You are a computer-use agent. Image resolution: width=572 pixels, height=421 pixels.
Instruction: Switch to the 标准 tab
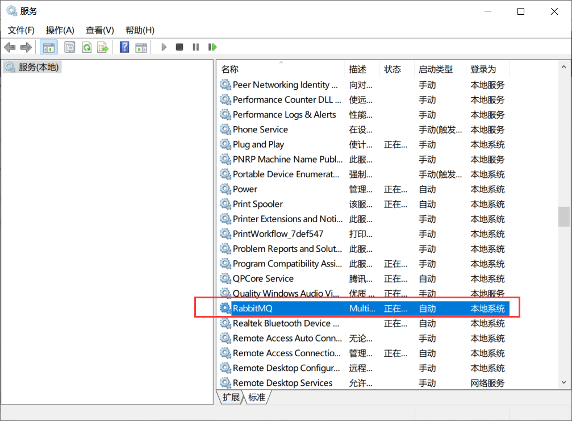point(256,397)
